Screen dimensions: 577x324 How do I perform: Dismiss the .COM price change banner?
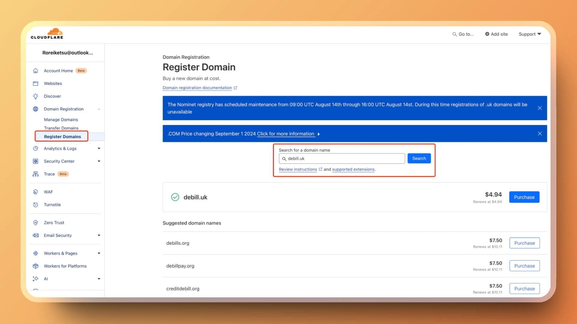(x=540, y=133)
